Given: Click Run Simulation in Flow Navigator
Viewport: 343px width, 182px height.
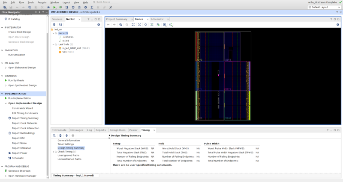Looking at the screenshot, I should tap(17, 55).
